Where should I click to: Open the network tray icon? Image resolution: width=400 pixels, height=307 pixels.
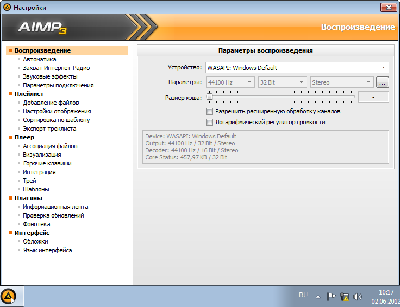tap(345, 297)
